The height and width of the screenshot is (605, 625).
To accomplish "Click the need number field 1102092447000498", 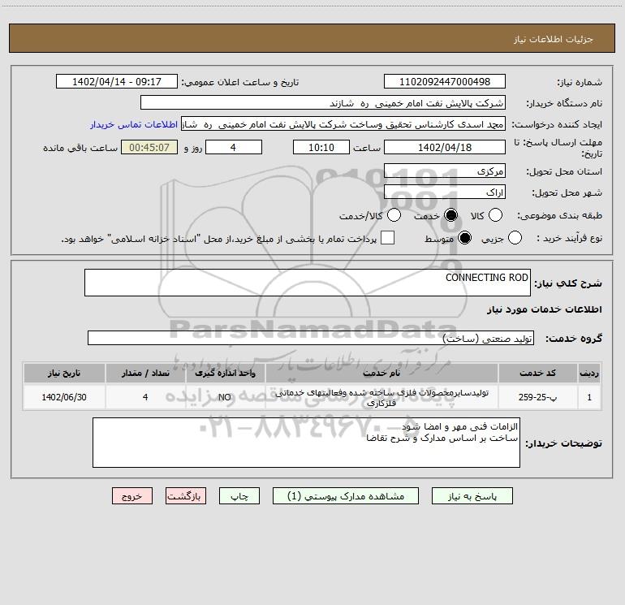I will point(445,81).
